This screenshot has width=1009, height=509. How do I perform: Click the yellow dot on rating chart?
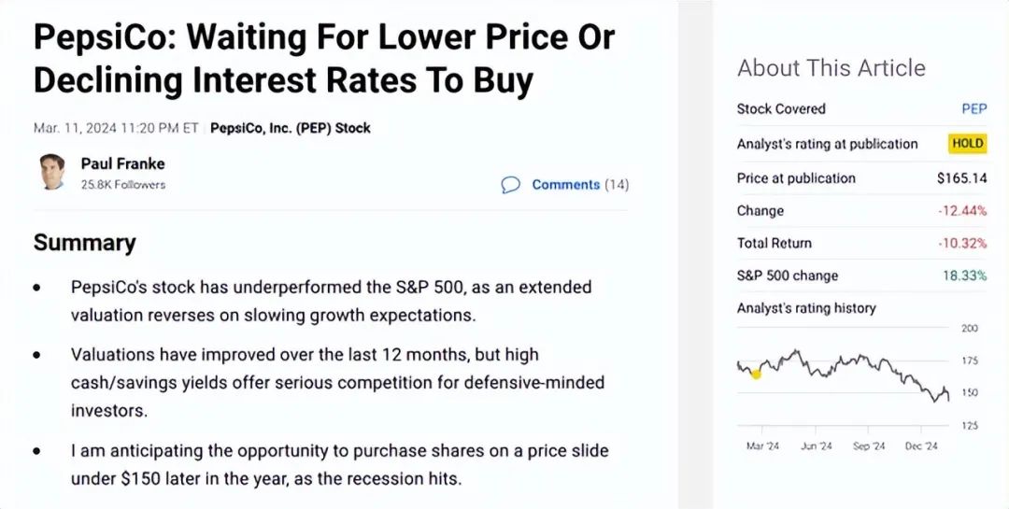(x=756, y=374)
